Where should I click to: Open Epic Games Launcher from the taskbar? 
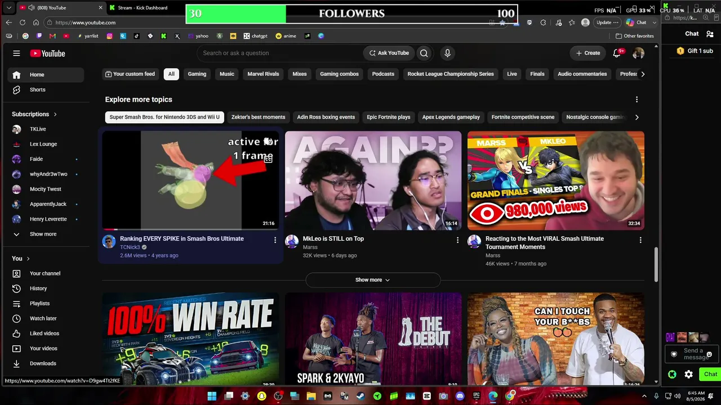click(477, 396)
